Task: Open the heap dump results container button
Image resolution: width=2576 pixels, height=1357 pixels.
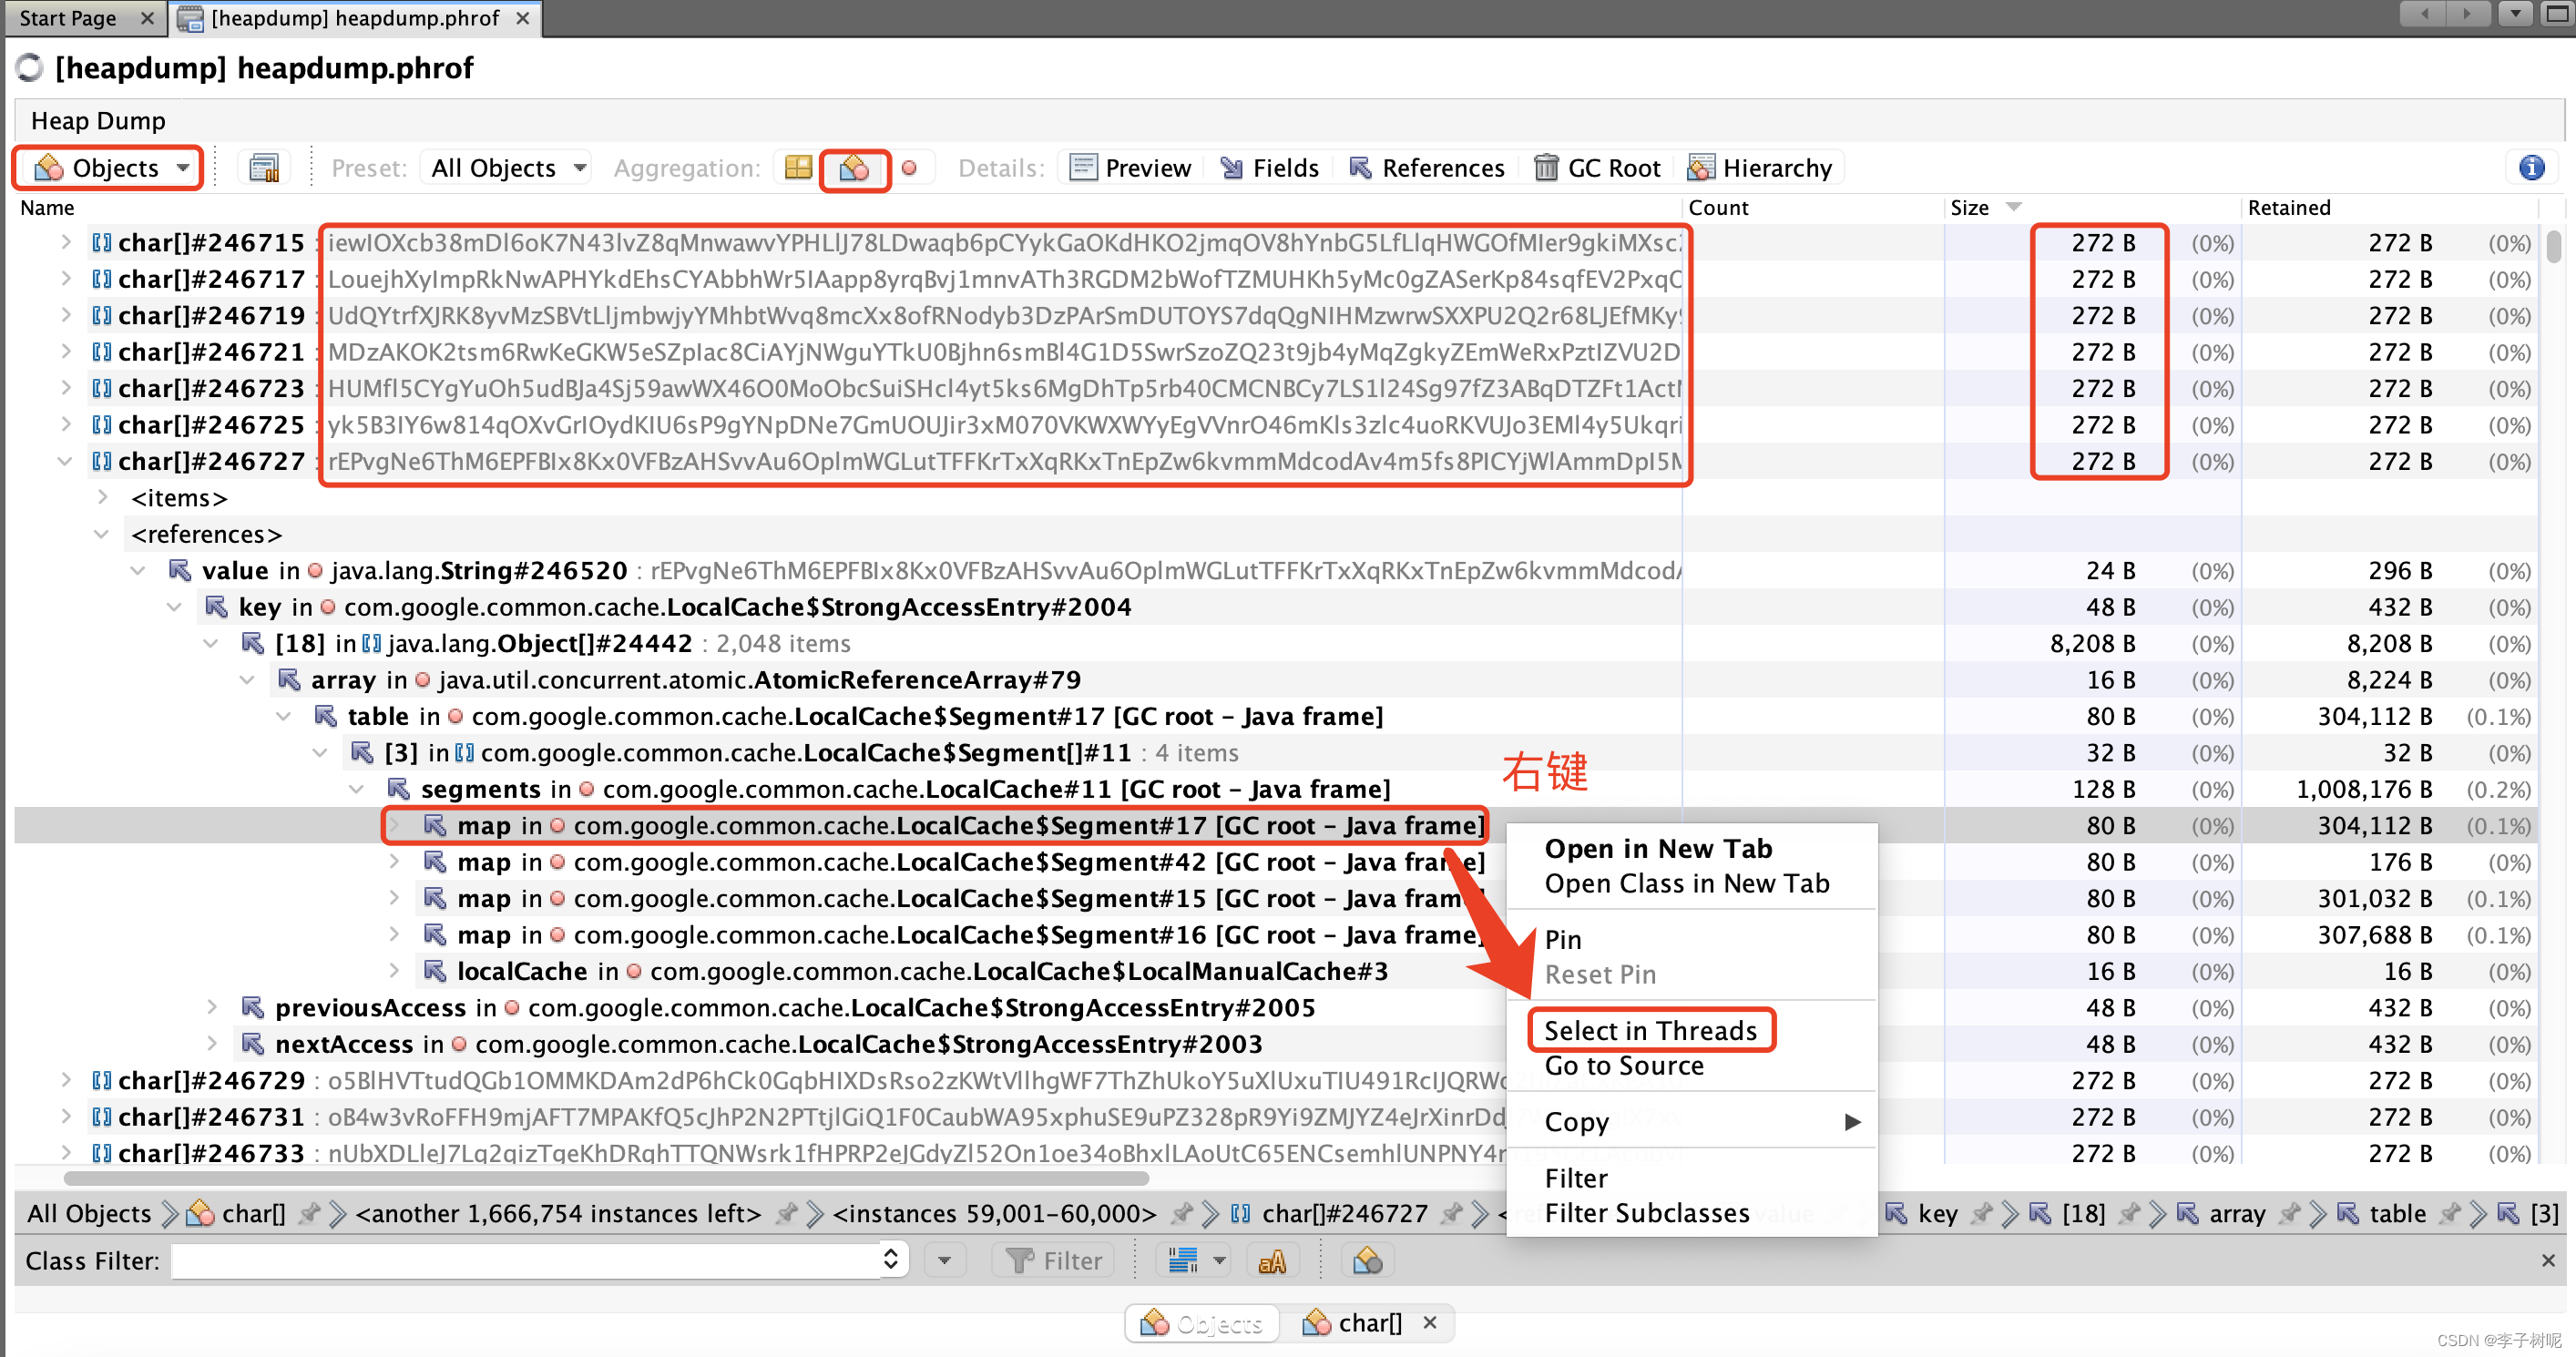Action: (x=264, y=168)
